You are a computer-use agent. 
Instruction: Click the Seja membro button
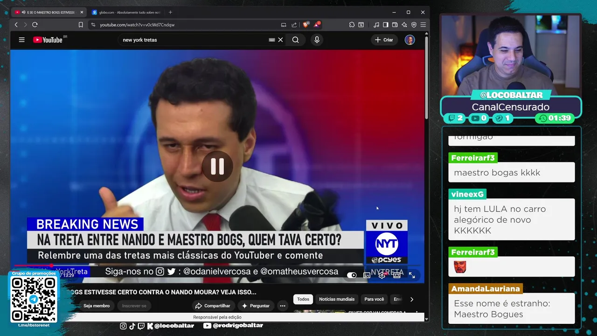tap(97, 306)
